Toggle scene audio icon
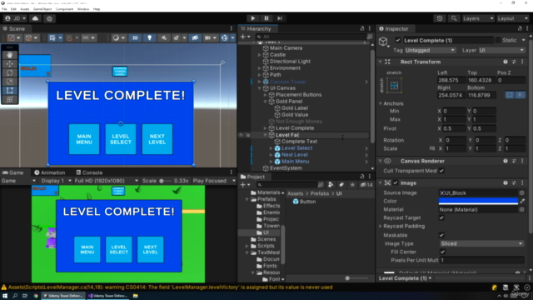Image resolution: width=533 pixels, height=300 pixels. (x=164, y=37)
